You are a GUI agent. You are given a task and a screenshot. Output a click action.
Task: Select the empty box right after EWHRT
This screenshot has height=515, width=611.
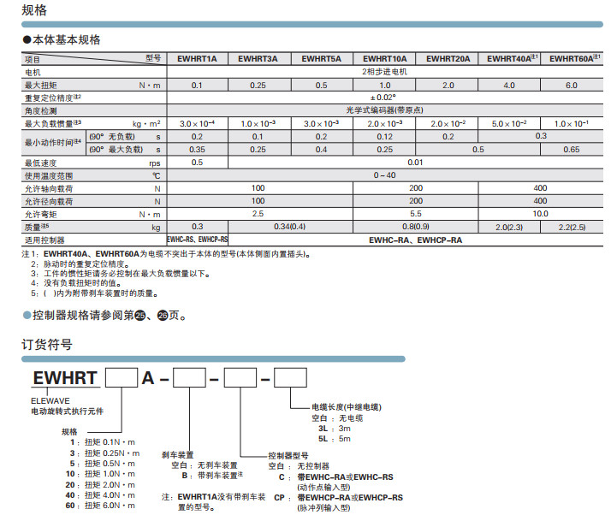click(x=120, y=377)
